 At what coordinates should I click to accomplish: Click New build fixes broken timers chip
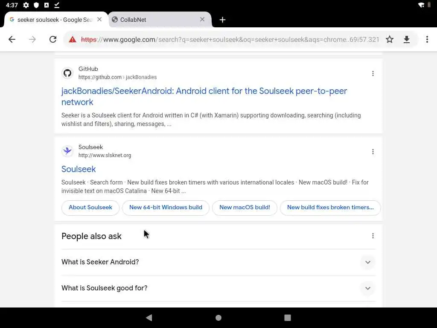point(330,208)
